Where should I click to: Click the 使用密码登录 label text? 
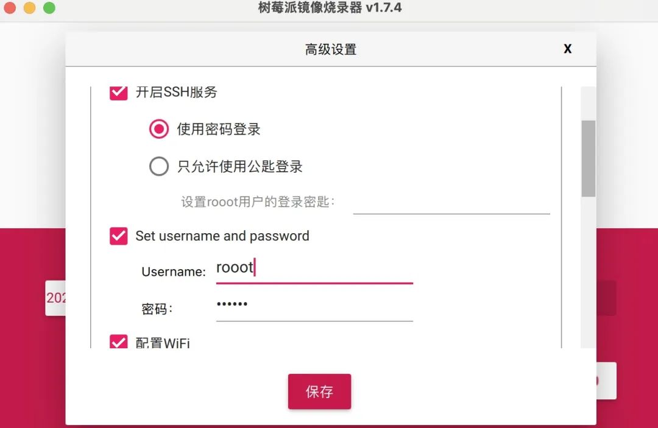pos(219,129)
